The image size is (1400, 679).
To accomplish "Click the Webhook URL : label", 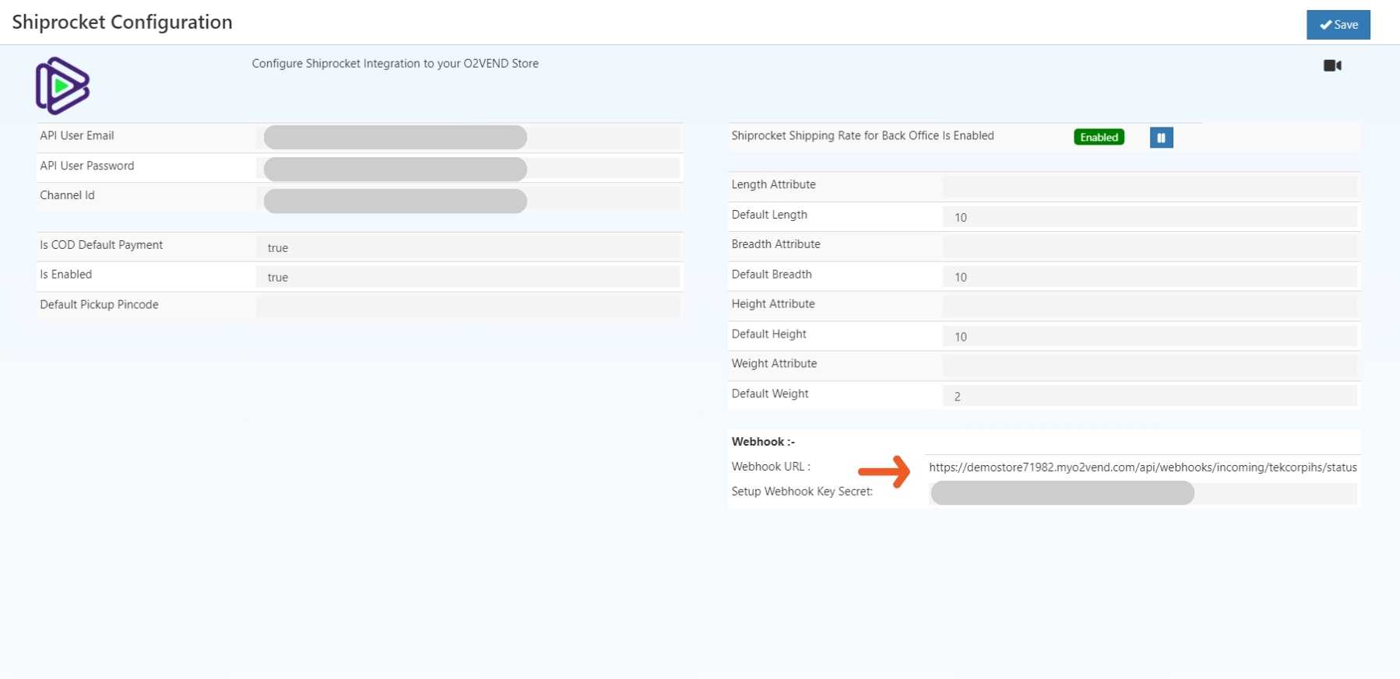I will tap(771, 467).
